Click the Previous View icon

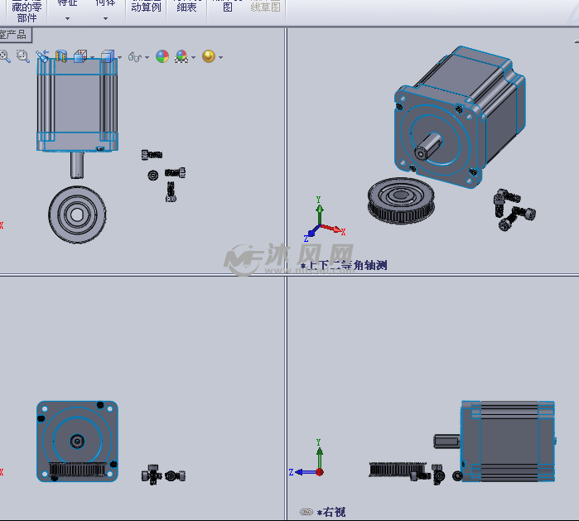[x=41, y=56]
